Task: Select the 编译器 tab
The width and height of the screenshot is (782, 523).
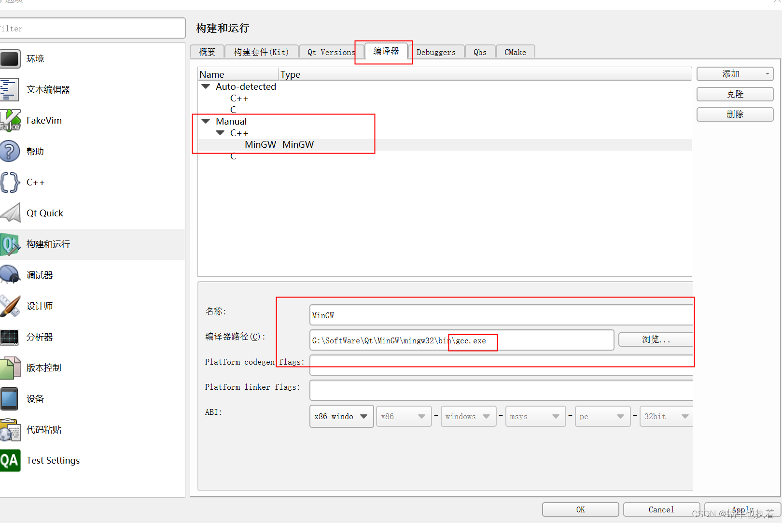Action: pyautogui.click(x=386, y=51)
